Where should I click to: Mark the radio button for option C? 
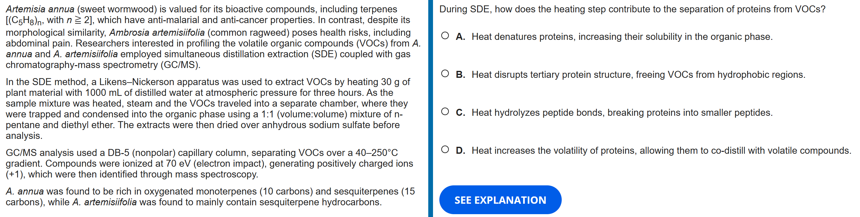445,112
